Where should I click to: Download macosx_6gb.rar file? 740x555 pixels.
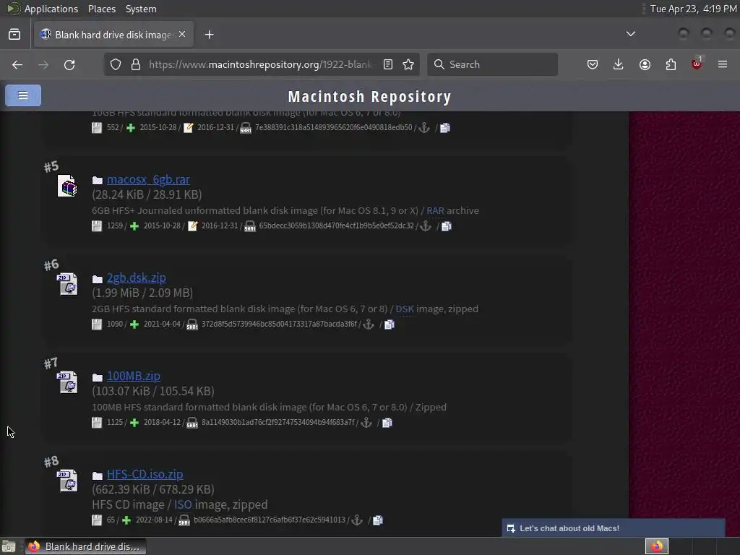(x=148, y=179)
